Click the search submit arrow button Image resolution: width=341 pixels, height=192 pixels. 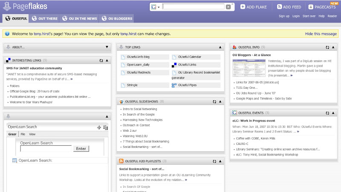[229, 7]
